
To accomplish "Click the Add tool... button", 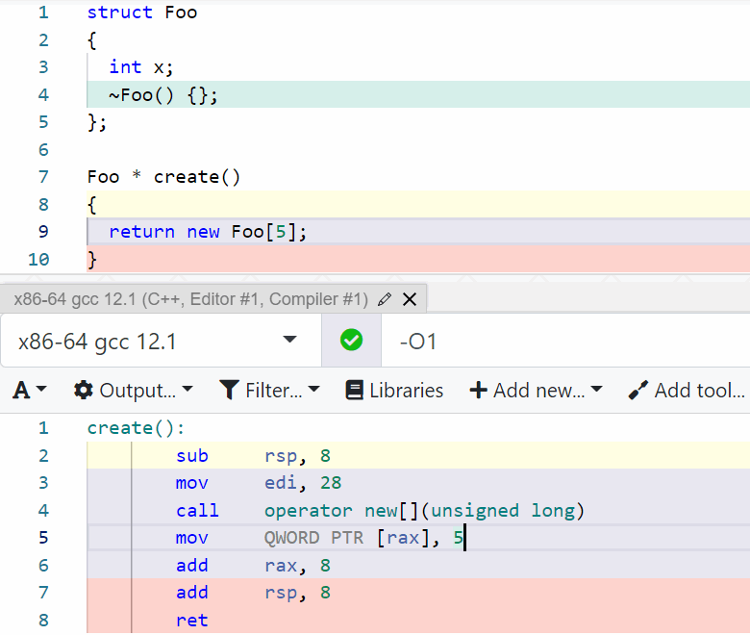I will click(x=687, y=390).
